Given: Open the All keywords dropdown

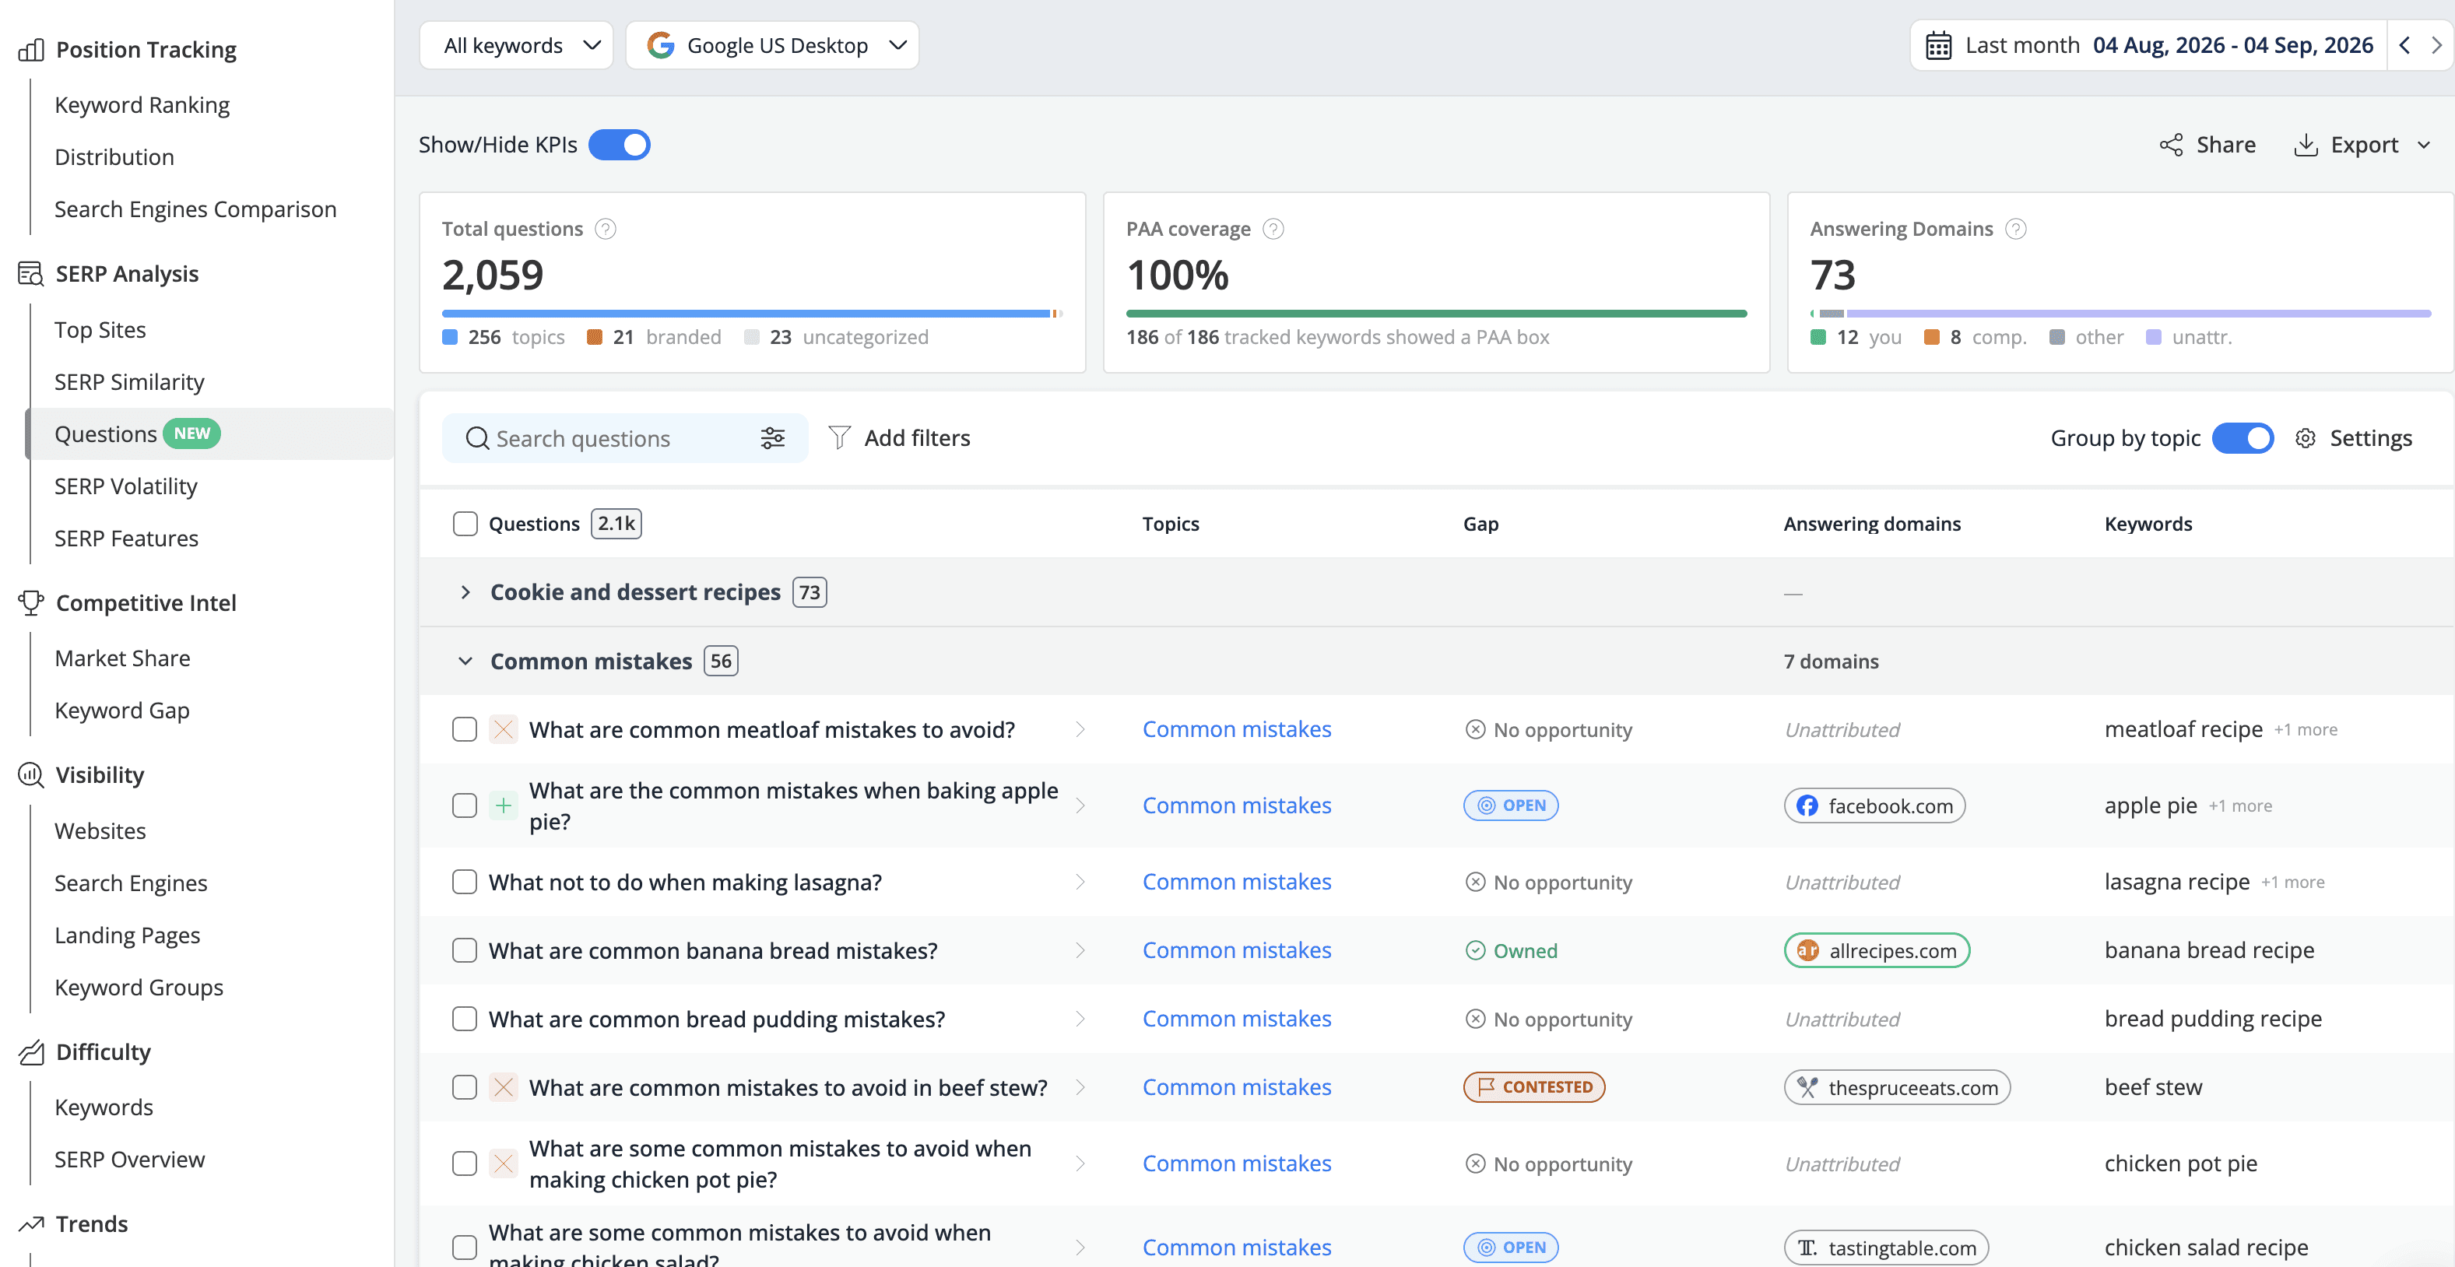Looking at the screenshot, I should pyautogui.click(x=517, y=45).
